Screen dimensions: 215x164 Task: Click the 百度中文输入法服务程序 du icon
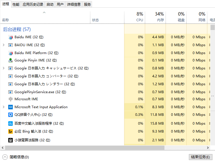pos(11,123)
